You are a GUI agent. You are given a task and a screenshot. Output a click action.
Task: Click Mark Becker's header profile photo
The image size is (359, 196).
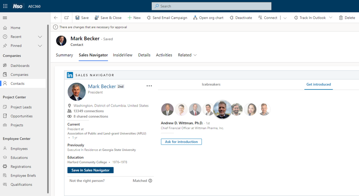61,41
